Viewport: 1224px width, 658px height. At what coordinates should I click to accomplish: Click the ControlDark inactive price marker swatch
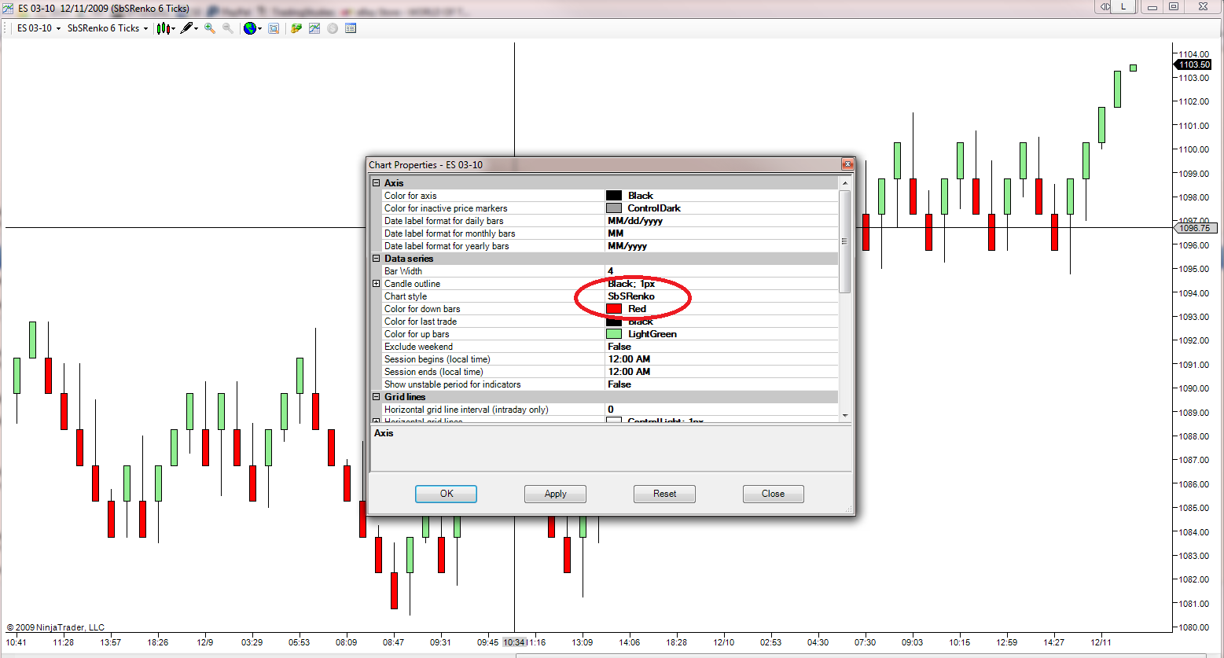pos(614,208)
